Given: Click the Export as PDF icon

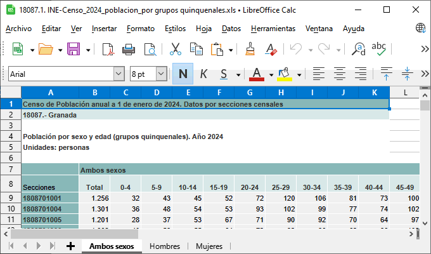Looking at the screenshot, I should click(108, 50).
